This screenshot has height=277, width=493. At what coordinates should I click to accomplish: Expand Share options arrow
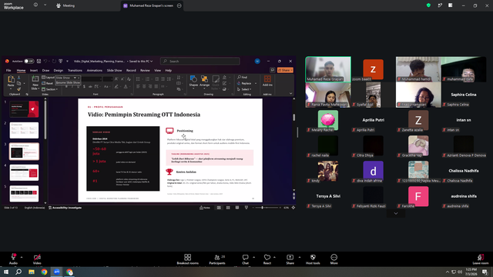tap(300, 257)
